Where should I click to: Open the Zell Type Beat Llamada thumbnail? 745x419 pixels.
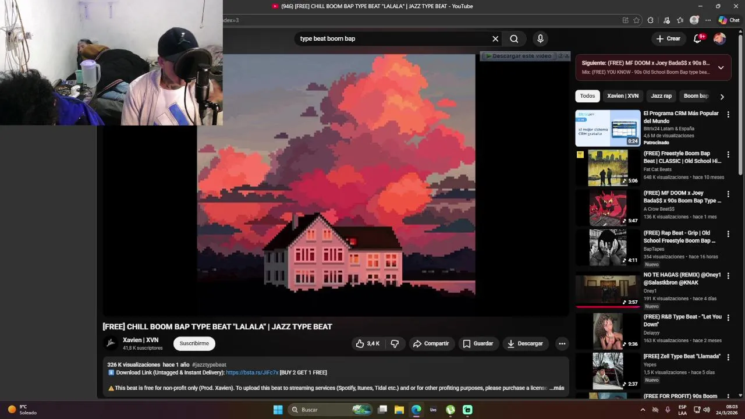pos(608,371)
